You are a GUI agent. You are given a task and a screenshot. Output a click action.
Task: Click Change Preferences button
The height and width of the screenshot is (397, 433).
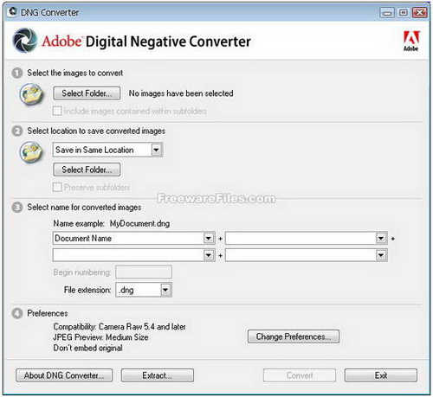tap(294, 336)
